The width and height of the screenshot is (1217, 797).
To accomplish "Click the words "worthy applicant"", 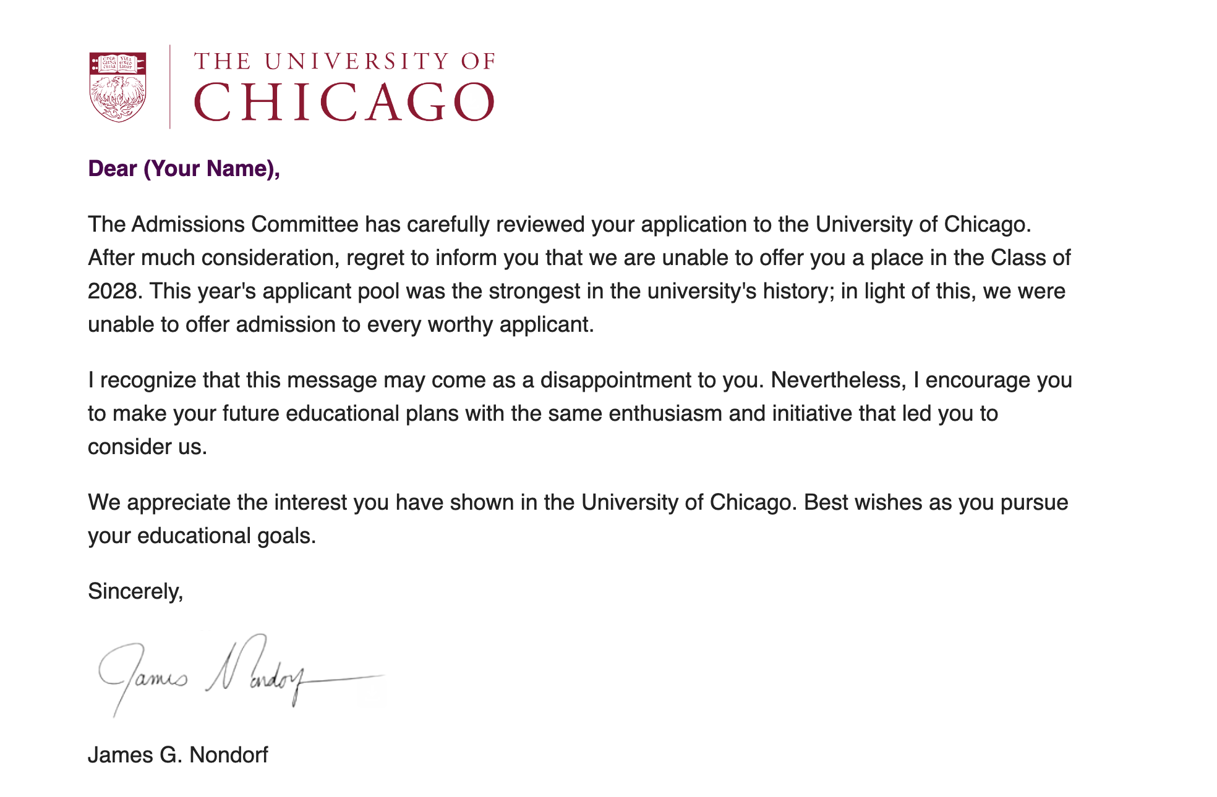I will (510, 324).
